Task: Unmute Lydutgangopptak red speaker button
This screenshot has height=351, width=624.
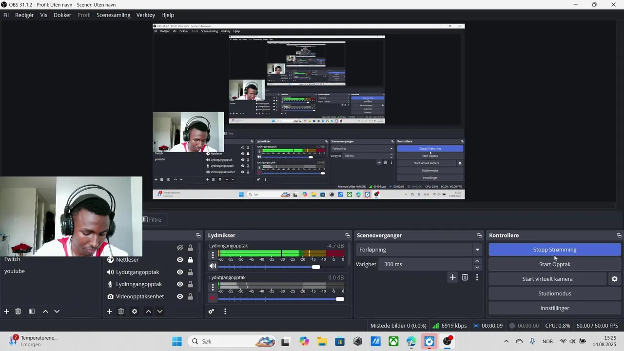Action: pos(213,298)
